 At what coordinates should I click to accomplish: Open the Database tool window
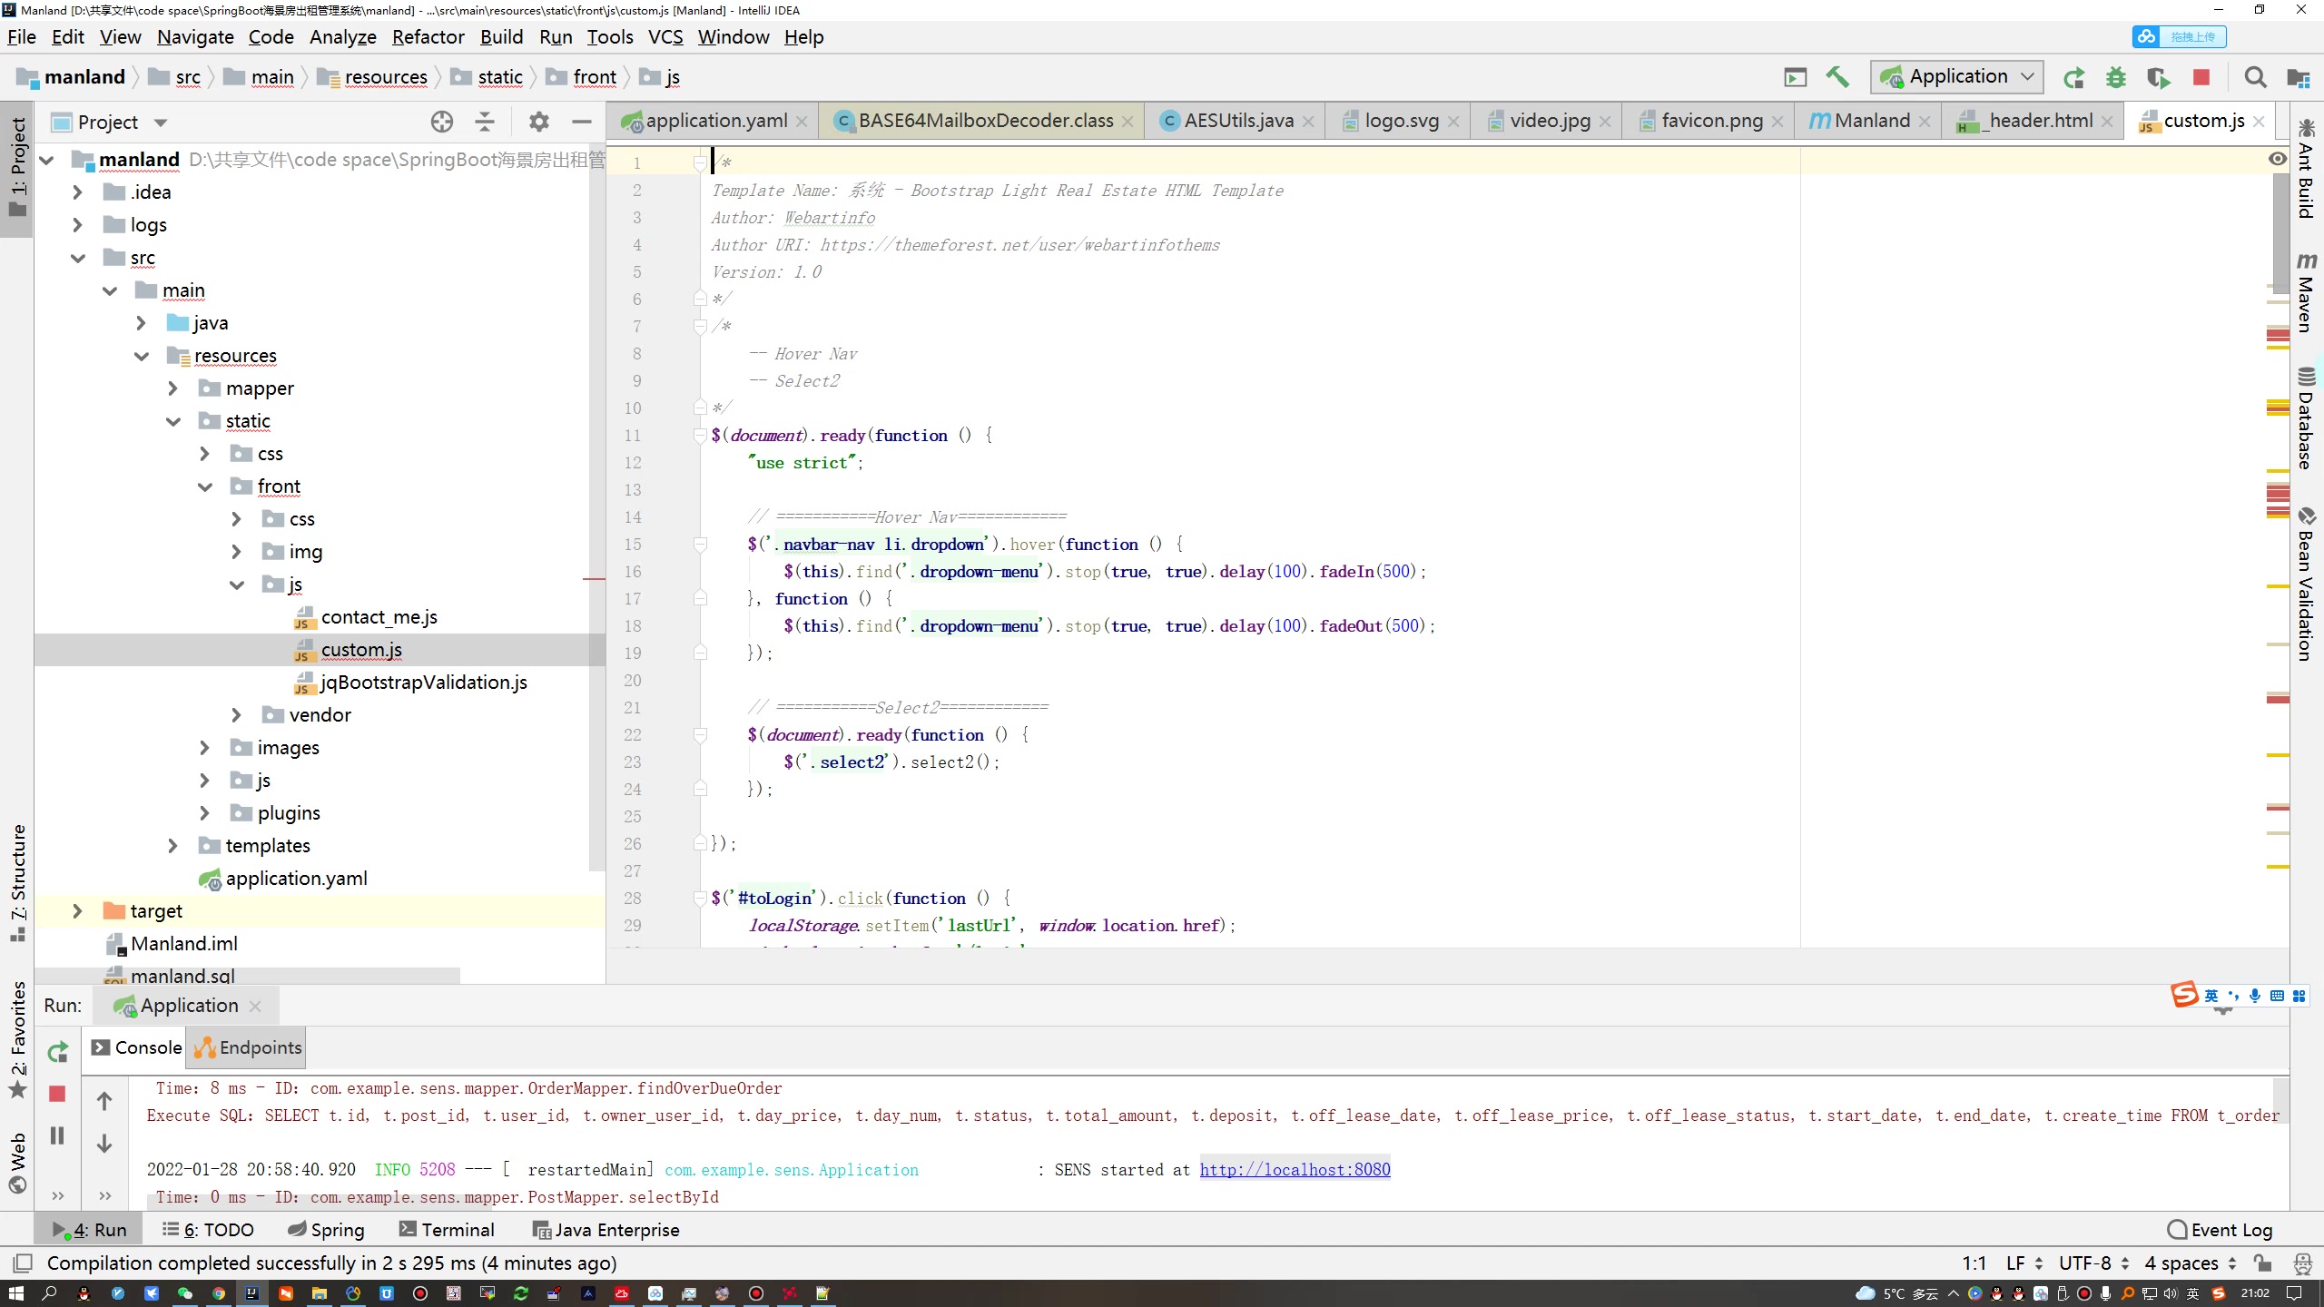(x=2307, y=418)
